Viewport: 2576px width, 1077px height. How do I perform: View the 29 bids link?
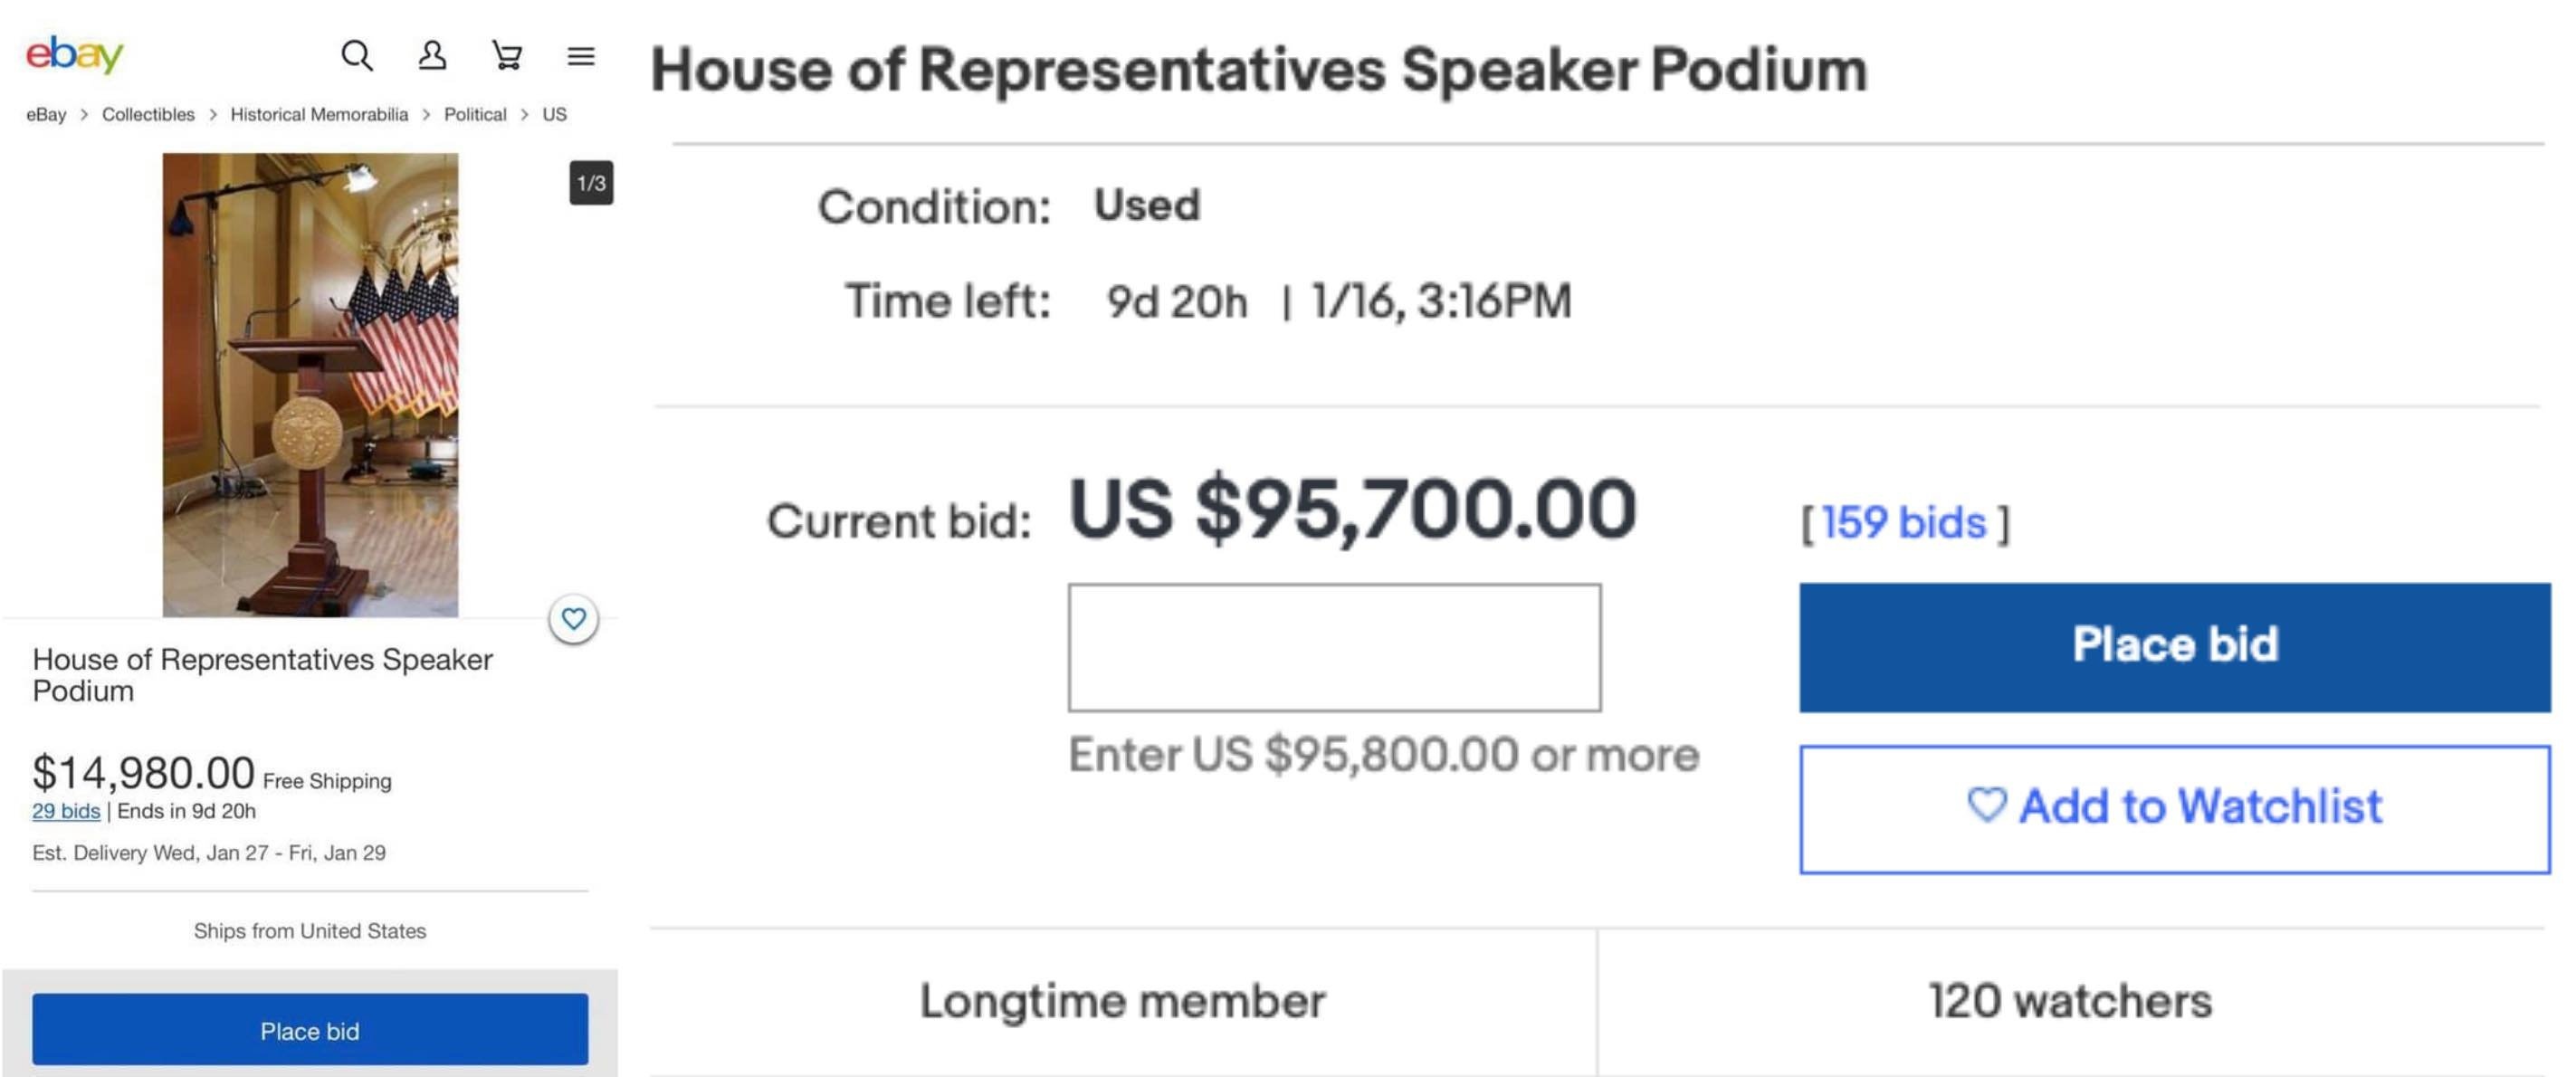(66, 811)
